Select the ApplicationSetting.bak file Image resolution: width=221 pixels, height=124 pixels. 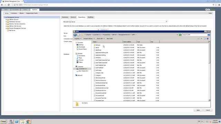tap(102, 53)
